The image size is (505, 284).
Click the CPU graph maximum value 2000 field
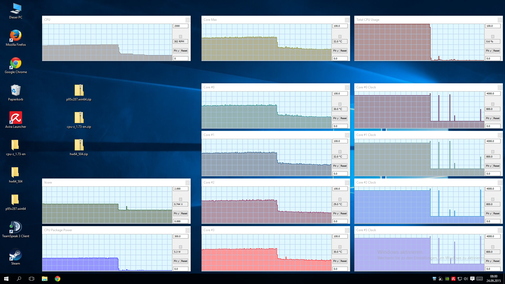[180, 26]
